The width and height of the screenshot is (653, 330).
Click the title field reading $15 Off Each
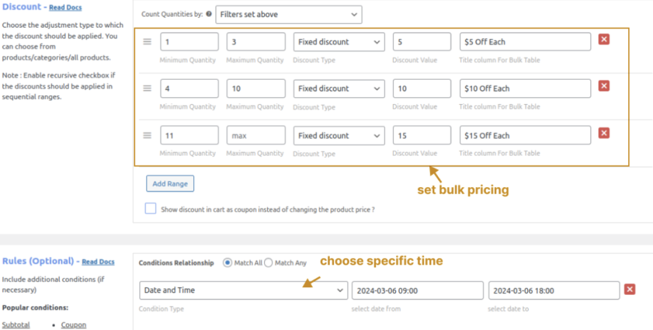click(525, 135)
